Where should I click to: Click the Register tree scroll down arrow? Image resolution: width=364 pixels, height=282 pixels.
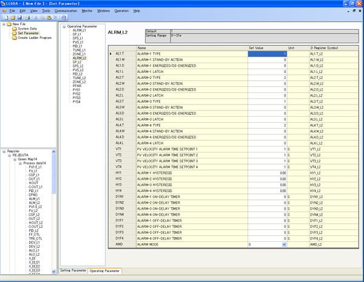tap(54, 271)
